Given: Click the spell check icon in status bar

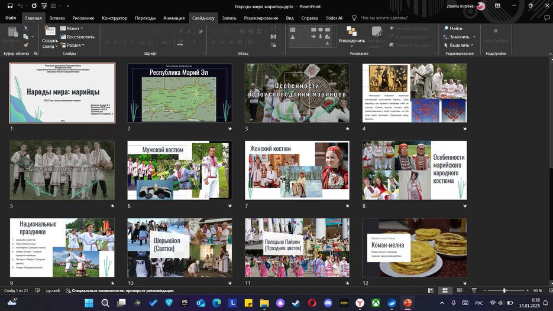Looking at the screenshot, I should click(x=38, y=290).
